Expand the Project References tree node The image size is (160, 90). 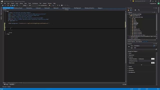[x=129, y=16]
